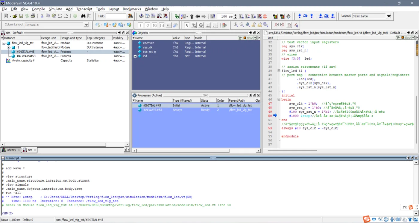419x223 pixels.
Task: Click the Select Mode arrow cursor icon
Action: click(x=187, y=25)
